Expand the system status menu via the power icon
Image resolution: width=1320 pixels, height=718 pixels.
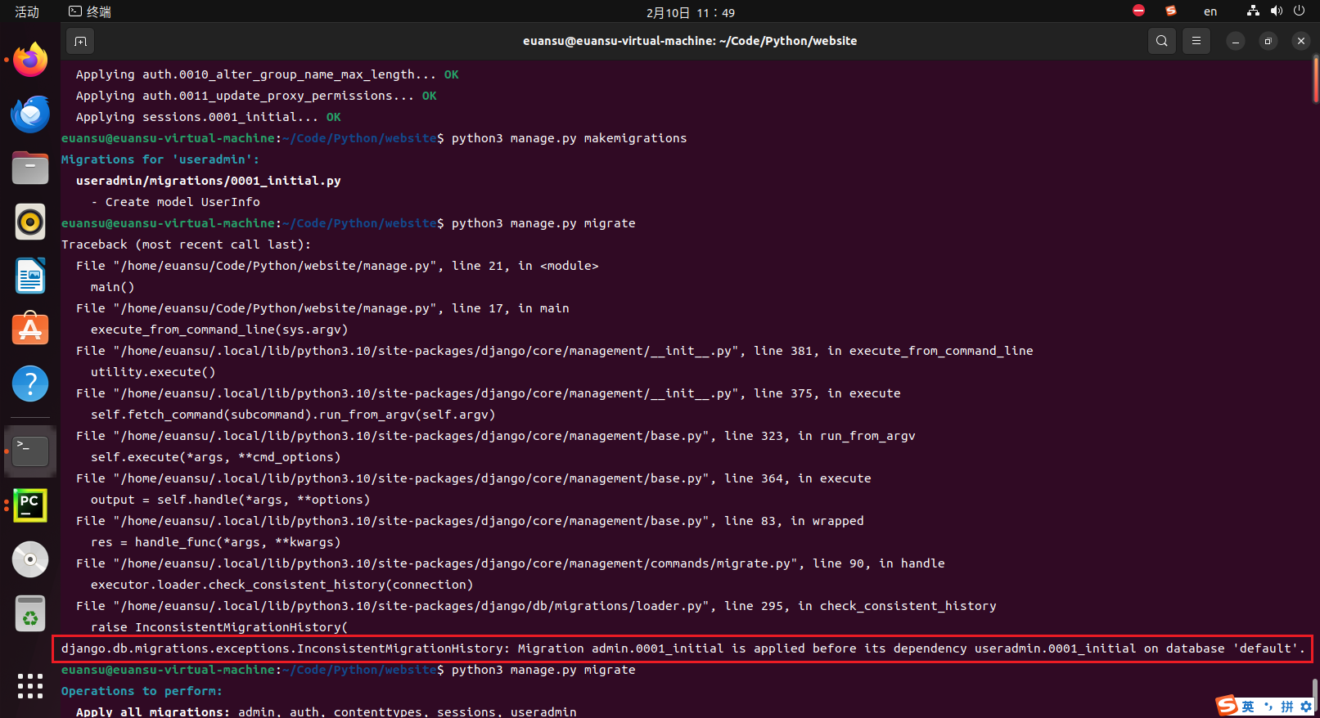pyautogui.click(x=1299, y=11)
